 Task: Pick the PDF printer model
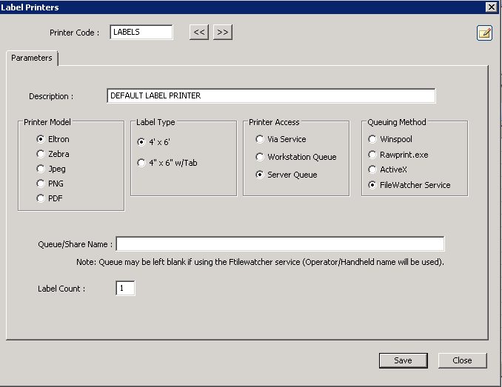click(x=41, y=198)
